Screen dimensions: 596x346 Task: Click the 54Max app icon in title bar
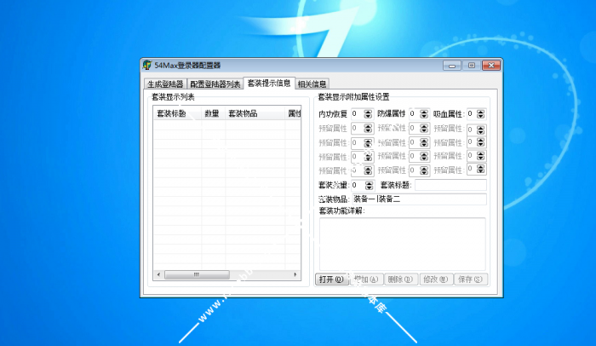(148, 66)
